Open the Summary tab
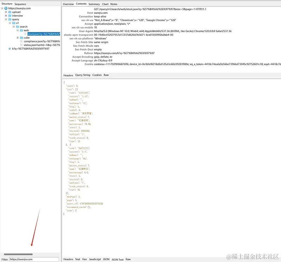281x262 pixels. coord(94,4)
